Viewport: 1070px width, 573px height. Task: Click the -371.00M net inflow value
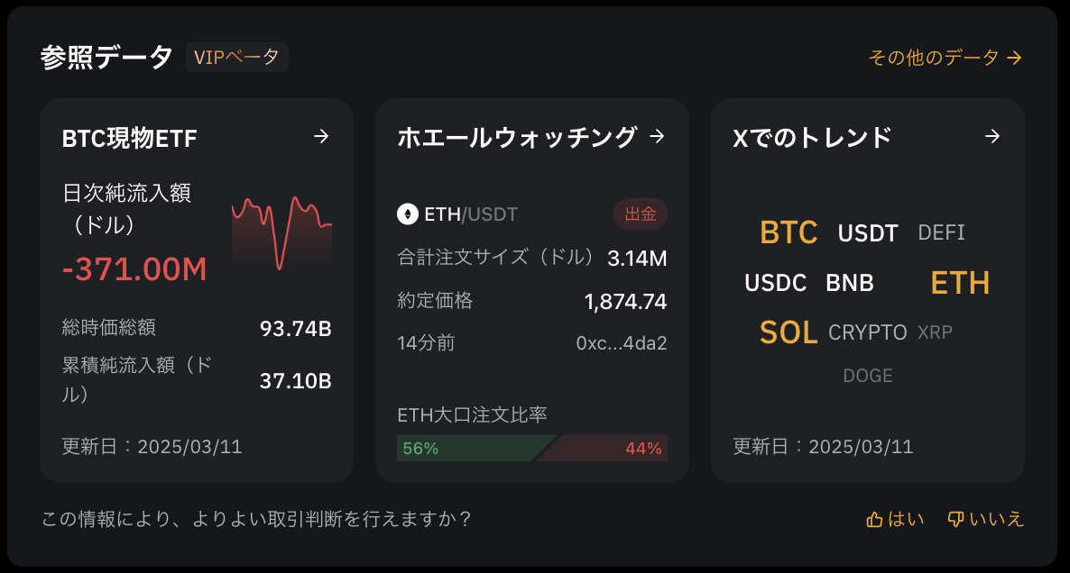134,269
